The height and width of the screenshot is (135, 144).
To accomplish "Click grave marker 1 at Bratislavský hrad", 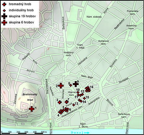I will tap(32, 109).
